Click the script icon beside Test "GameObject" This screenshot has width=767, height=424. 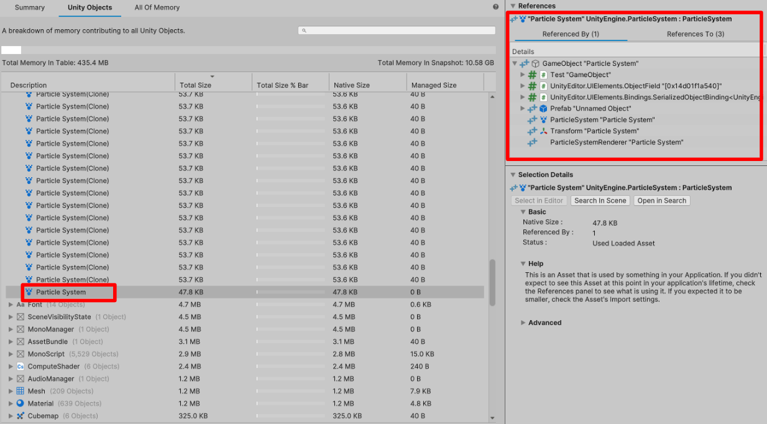point(543,75)
